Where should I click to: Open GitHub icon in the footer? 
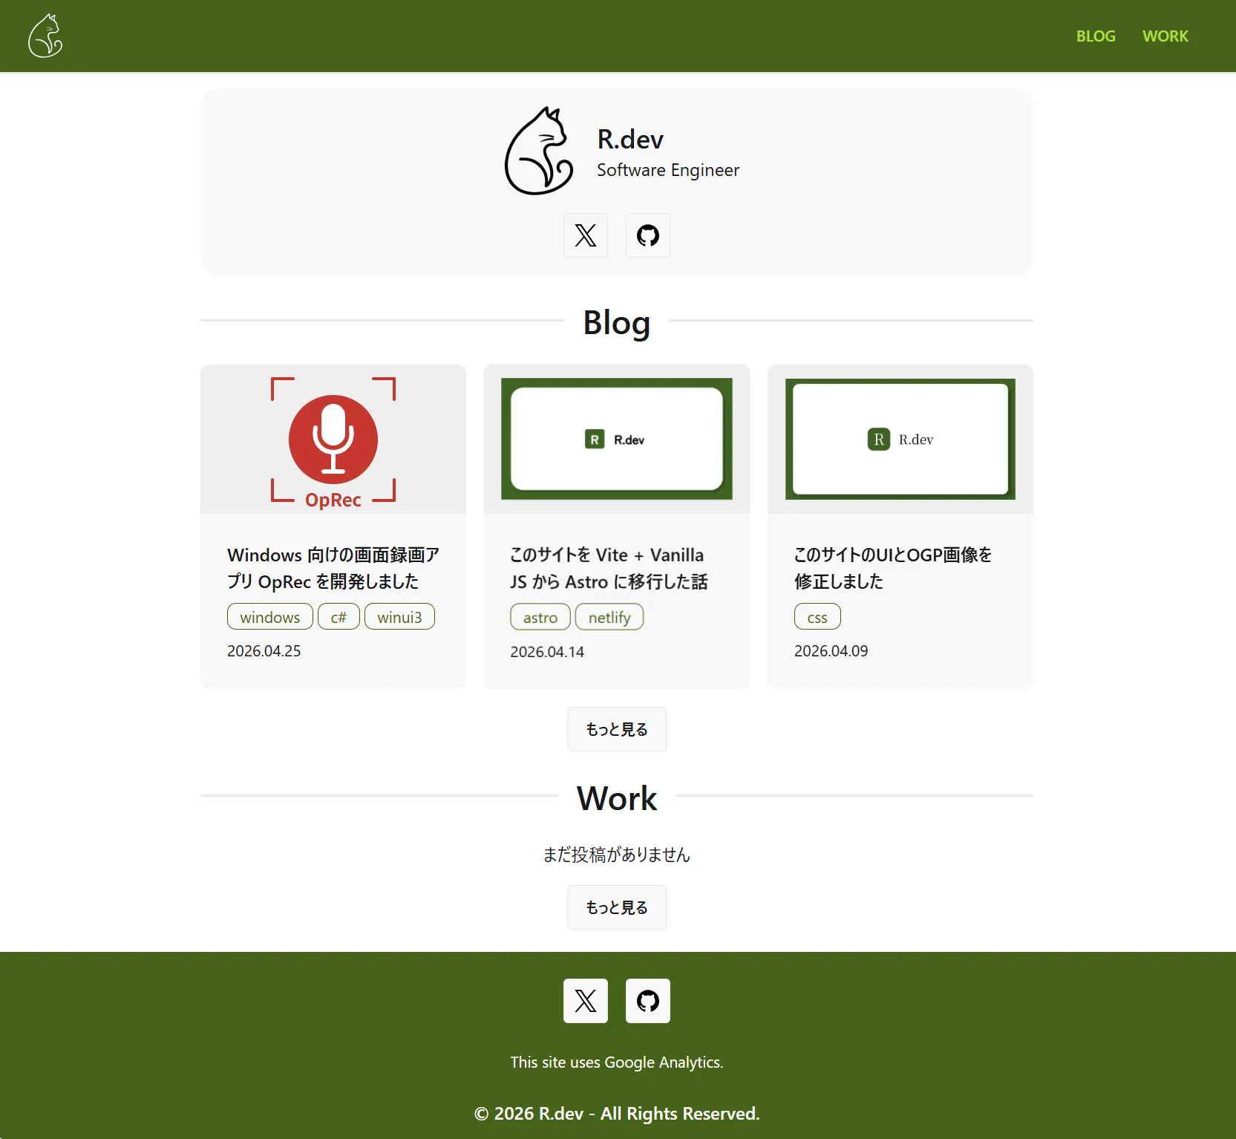(x=648, y=1001)
